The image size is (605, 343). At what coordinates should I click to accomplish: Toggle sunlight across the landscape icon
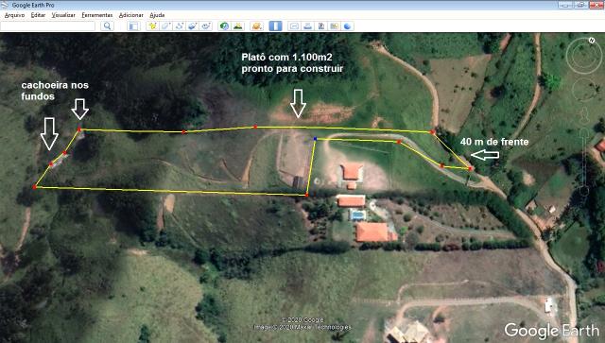point(238,26)
